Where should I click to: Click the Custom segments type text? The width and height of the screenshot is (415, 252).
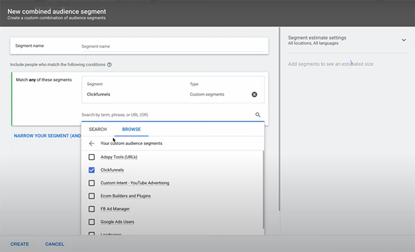click(207, 95)
